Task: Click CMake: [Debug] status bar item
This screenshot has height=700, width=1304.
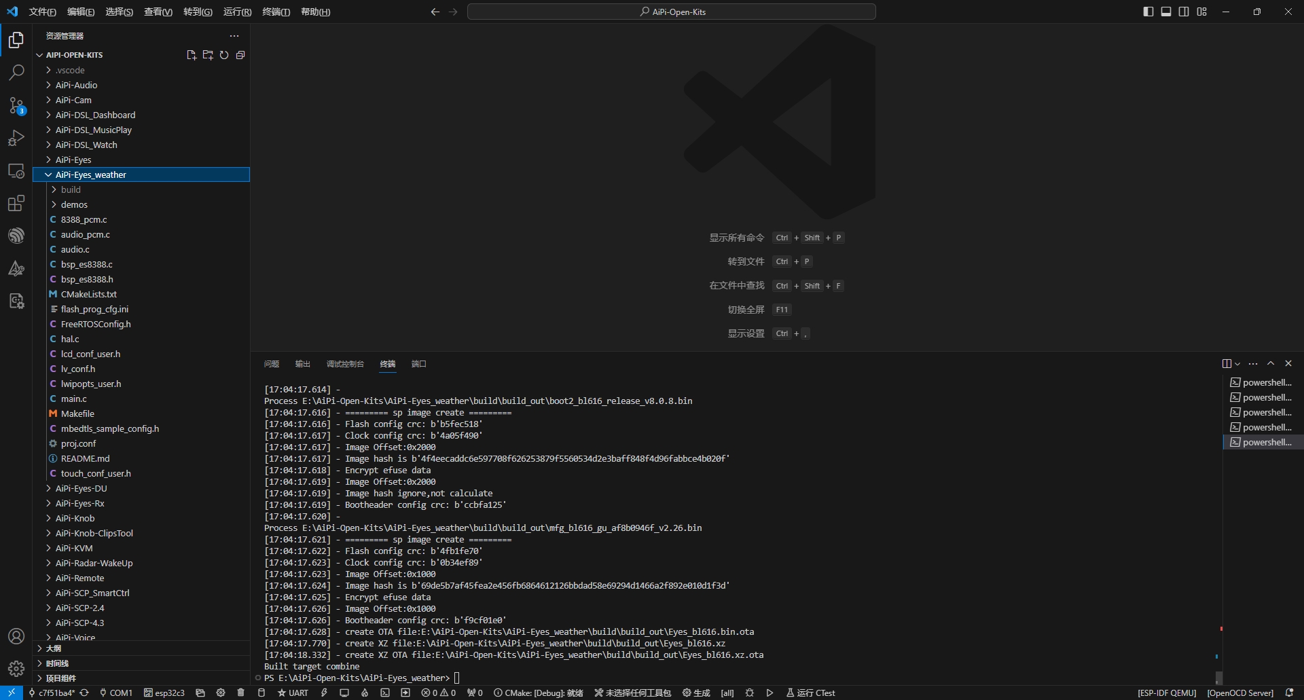Action: [538, 693]
